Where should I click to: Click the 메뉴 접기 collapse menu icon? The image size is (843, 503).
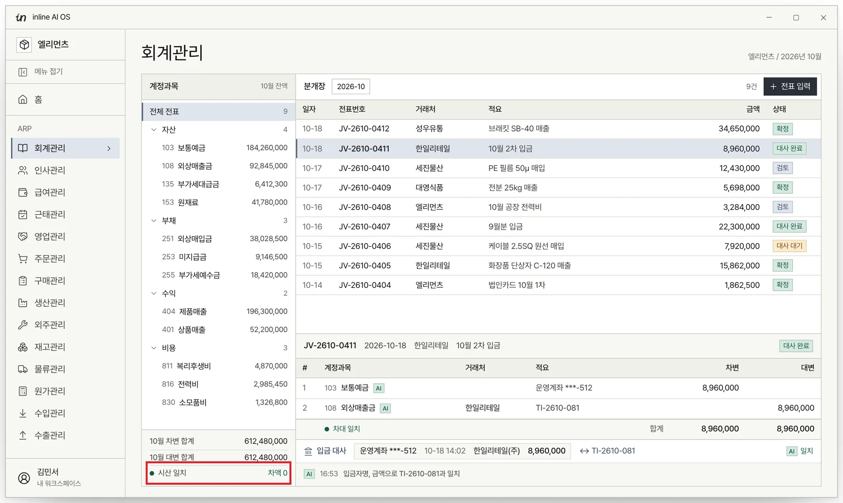23,72
